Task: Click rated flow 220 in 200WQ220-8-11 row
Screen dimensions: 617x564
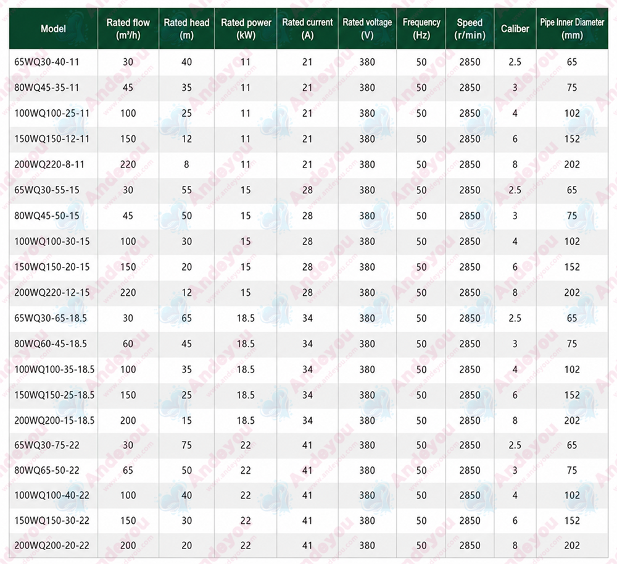Action: pos(128,164)
